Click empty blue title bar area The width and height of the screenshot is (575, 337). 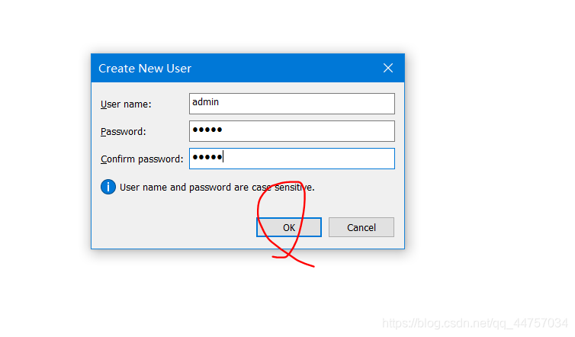(x=290, y=68)
